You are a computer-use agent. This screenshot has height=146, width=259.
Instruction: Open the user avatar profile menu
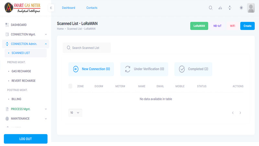click(x=251, y=8)
